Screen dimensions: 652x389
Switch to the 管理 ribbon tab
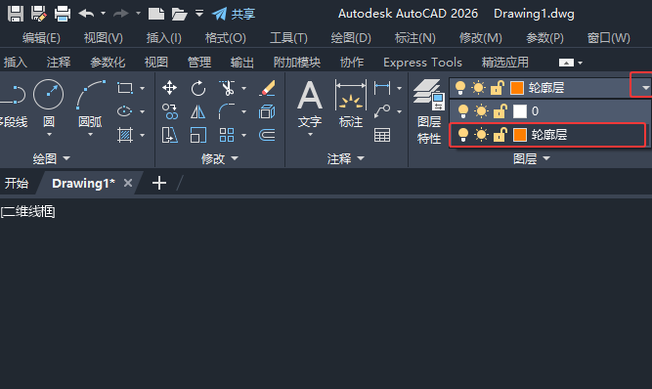pos(199,63)
